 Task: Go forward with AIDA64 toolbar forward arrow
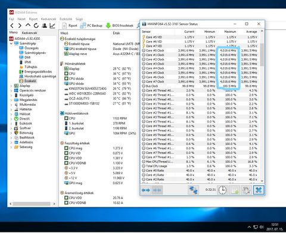(x=20, y=26)
